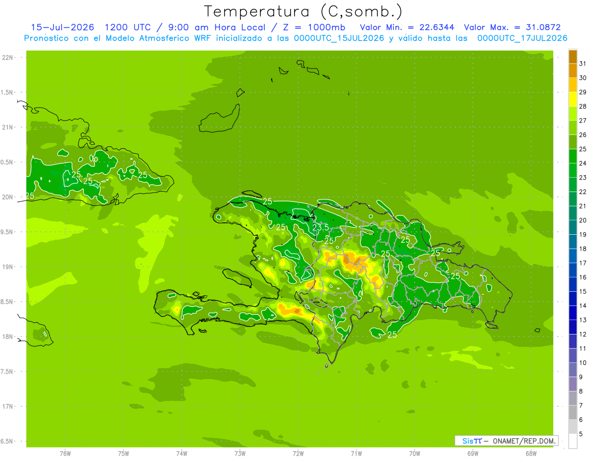The width and height of the screenshot is (596, 460).
Task: Click the 75W longitude label
Action: pos(124,453)
